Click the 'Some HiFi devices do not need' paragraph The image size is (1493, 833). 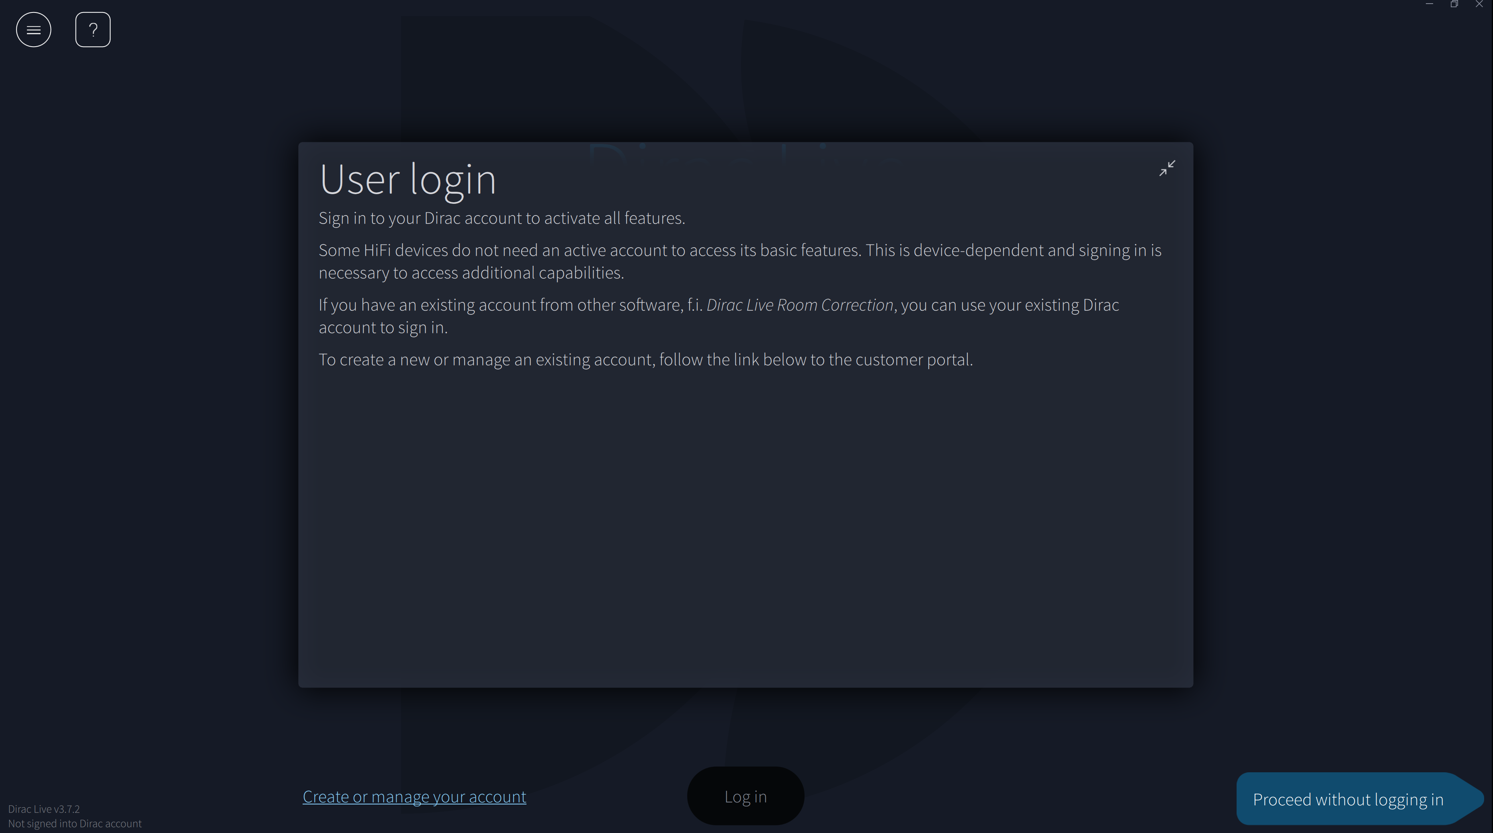740,261
